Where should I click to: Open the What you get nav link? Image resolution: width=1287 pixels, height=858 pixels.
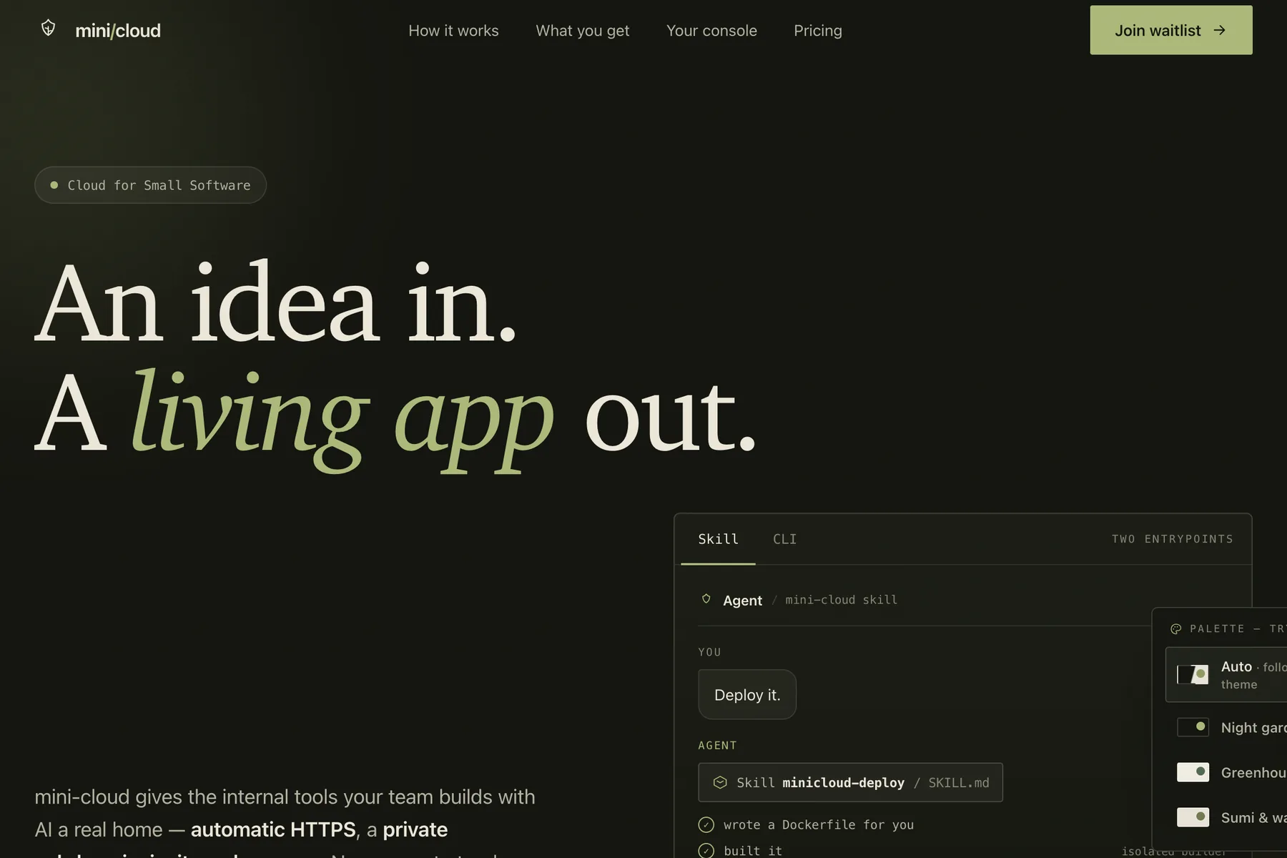point(582,31)
